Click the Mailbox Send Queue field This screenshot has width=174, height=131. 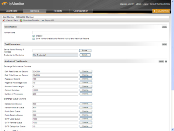point(55,104)
